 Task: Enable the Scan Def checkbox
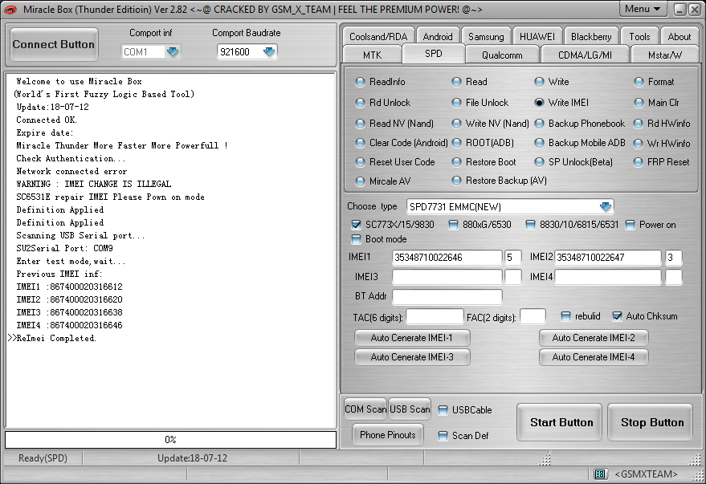point(443,435)
